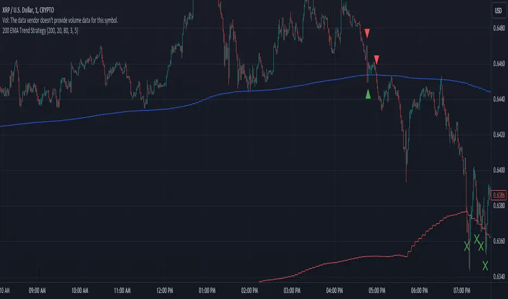Screen dimensions: 508x299
Task: Select the blue 200 EMA line
Action: click(164, 108)
